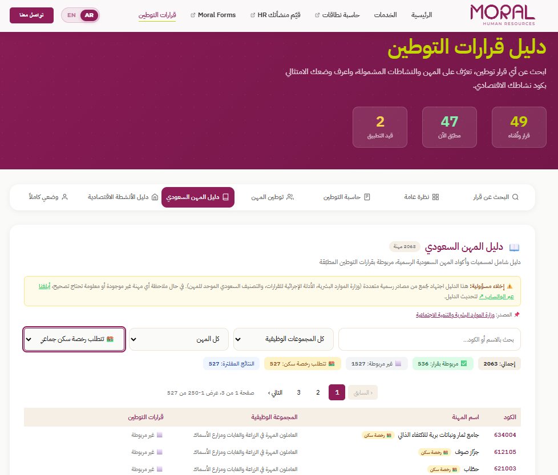The image size is (558, 475).
Task: Open the تتطلب رخصة سكن جماعي filter dropdown
Action: pyautogui.click(x=74, y=339)
